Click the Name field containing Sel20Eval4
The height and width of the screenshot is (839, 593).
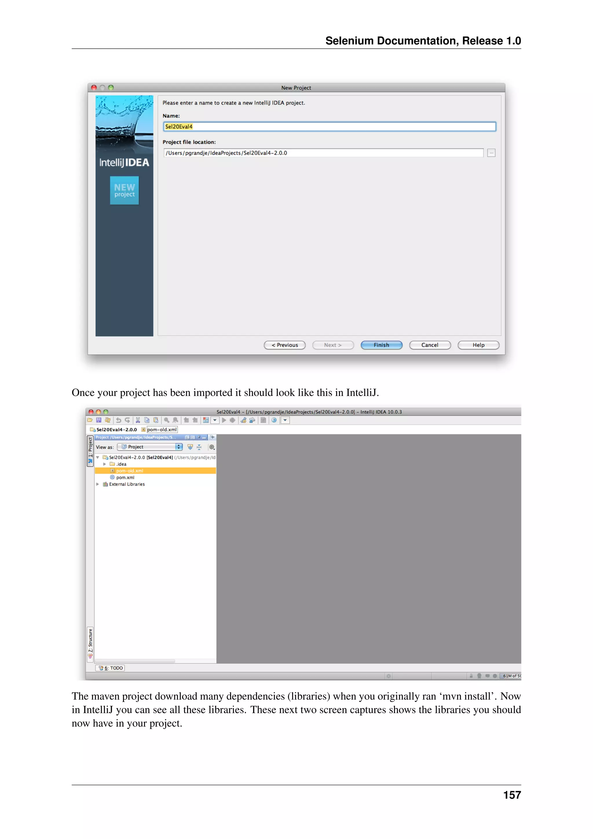(329, 126)
